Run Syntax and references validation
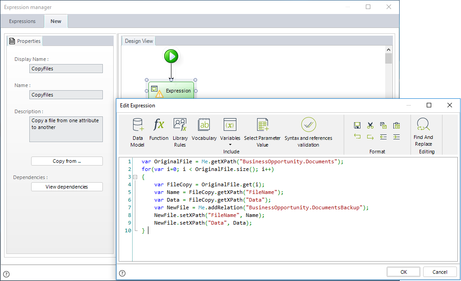This screenshot has height=281, width=461. tap(309, 133)
